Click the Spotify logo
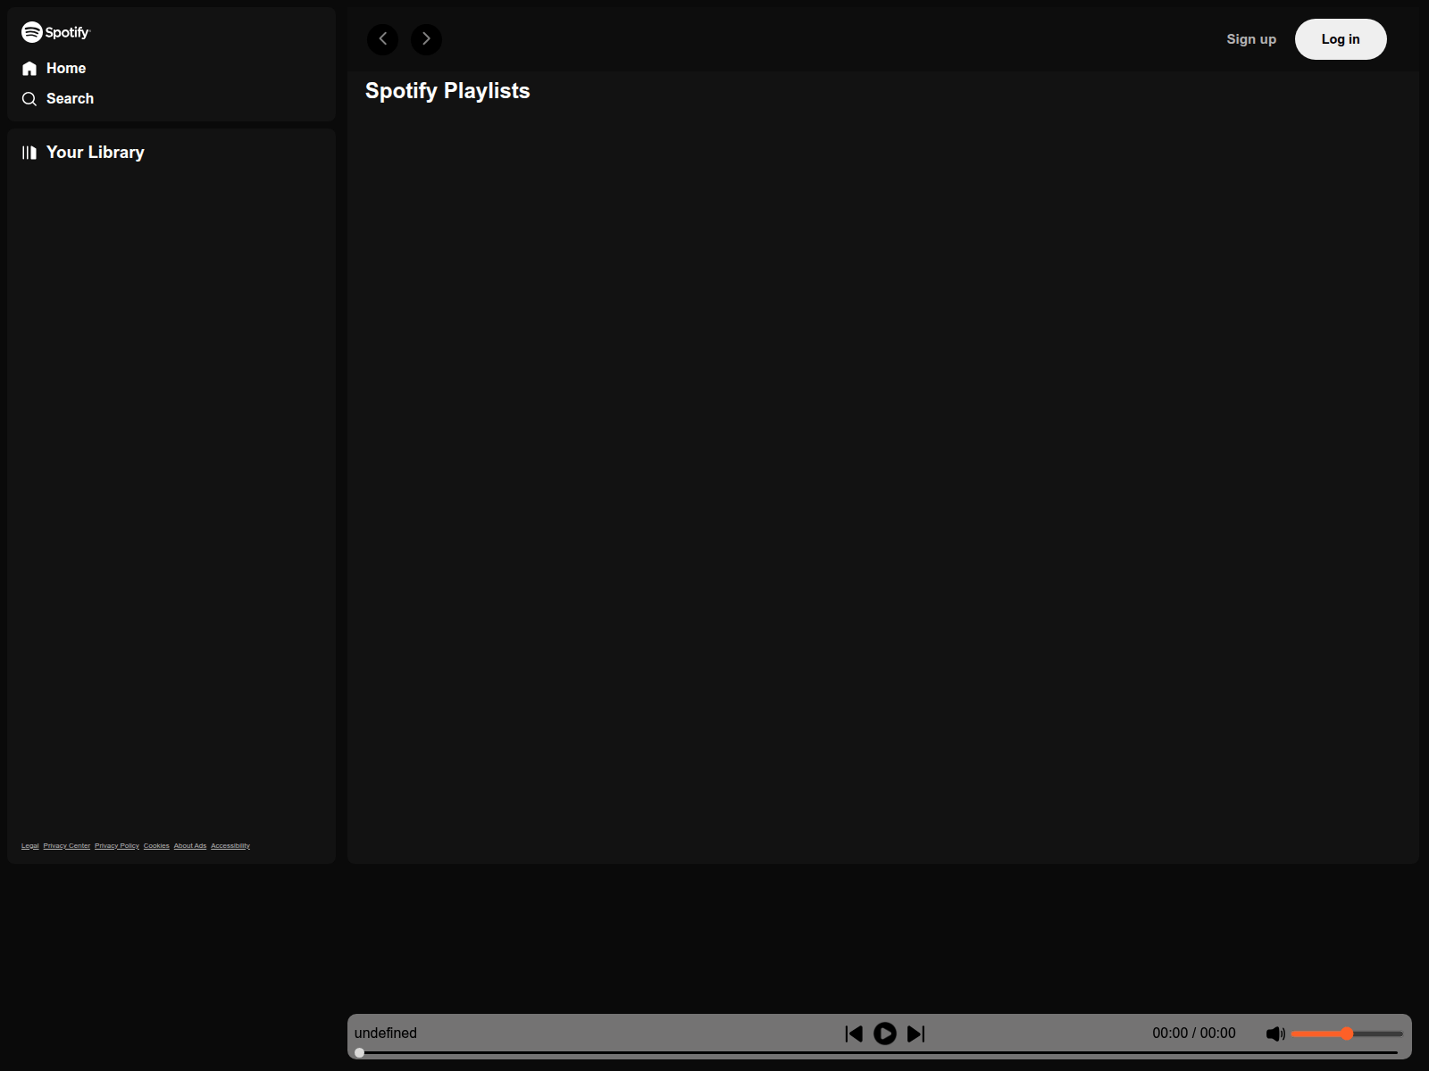 click(x=56, y=32)
